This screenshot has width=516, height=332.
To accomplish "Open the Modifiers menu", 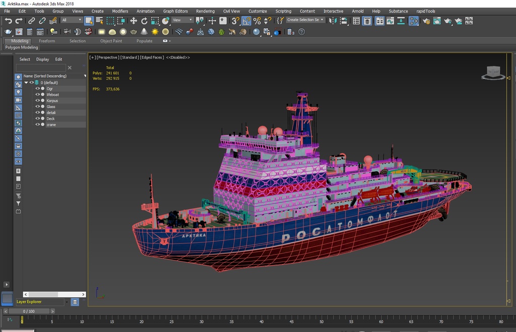I will [x=120, y=11].
